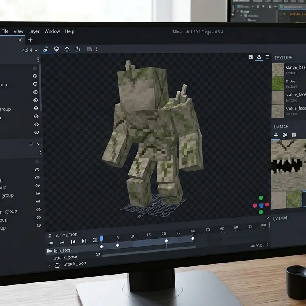306x306 pixels.
Task: Click the diamond-shaped tool icon in the toolbar
Action: coord(57,49)
